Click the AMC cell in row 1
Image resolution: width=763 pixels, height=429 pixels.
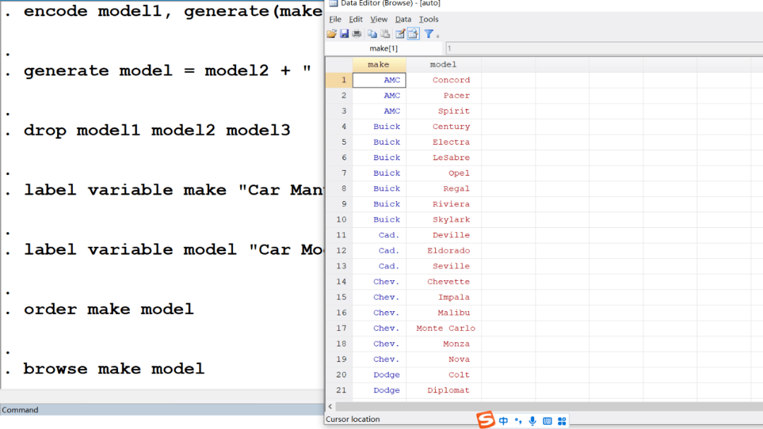pyautogui.click(x=379, y=80)
